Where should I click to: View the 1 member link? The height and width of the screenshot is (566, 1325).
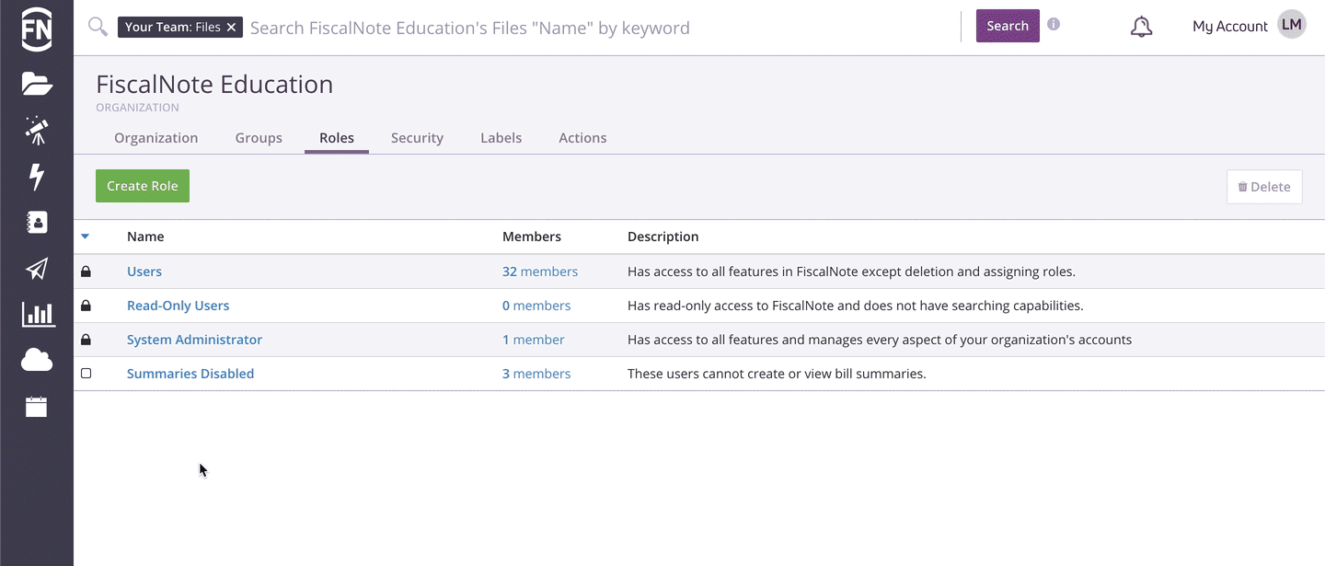[534, 340]
